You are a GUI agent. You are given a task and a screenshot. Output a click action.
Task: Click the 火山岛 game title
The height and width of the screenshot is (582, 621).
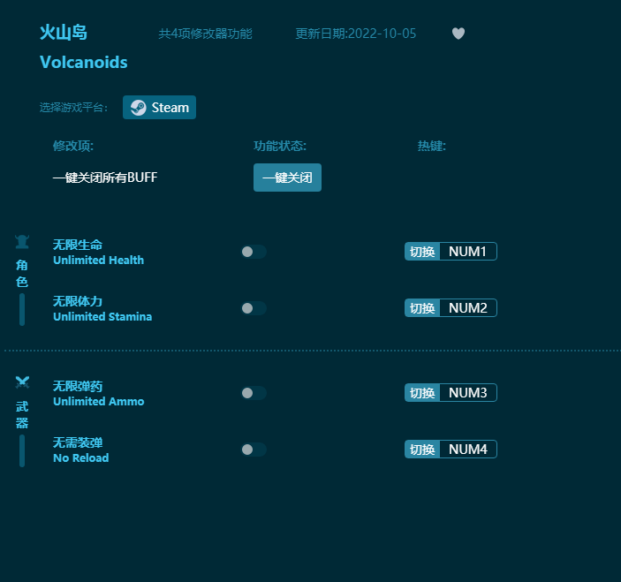coord(64,33)
